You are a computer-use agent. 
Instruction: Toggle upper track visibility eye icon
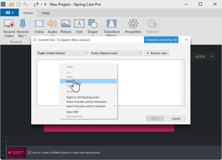coord(3,137)
